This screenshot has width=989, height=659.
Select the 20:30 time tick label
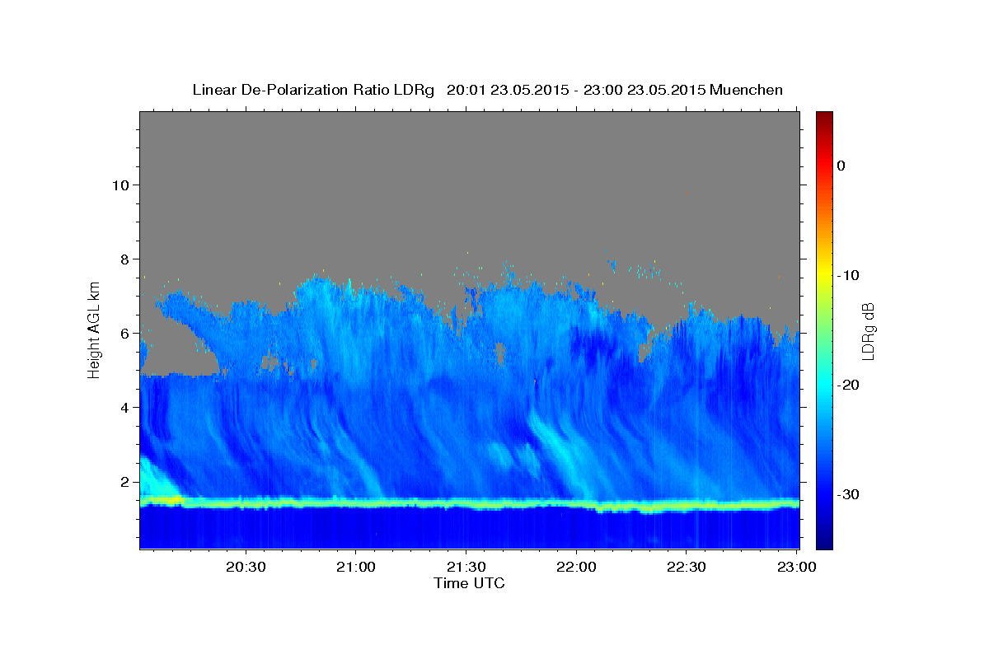(246, 568)
